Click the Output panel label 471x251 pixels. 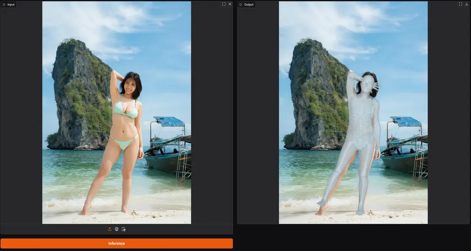(x=249, y=5)
